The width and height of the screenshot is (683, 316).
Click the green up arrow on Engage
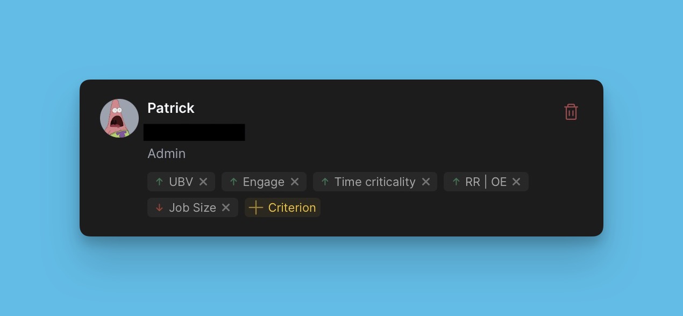[x=233, y=182]
